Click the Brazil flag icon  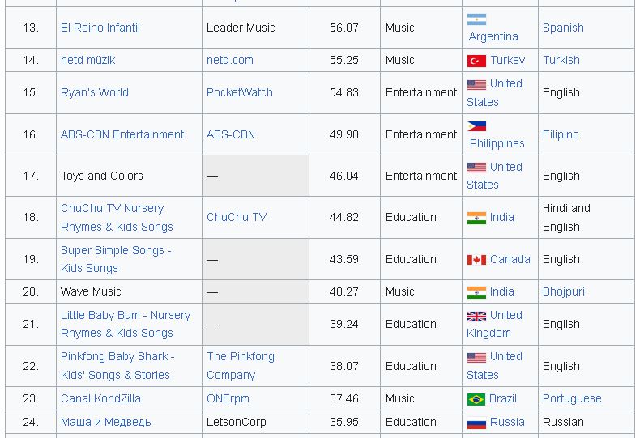coord(476,399)
